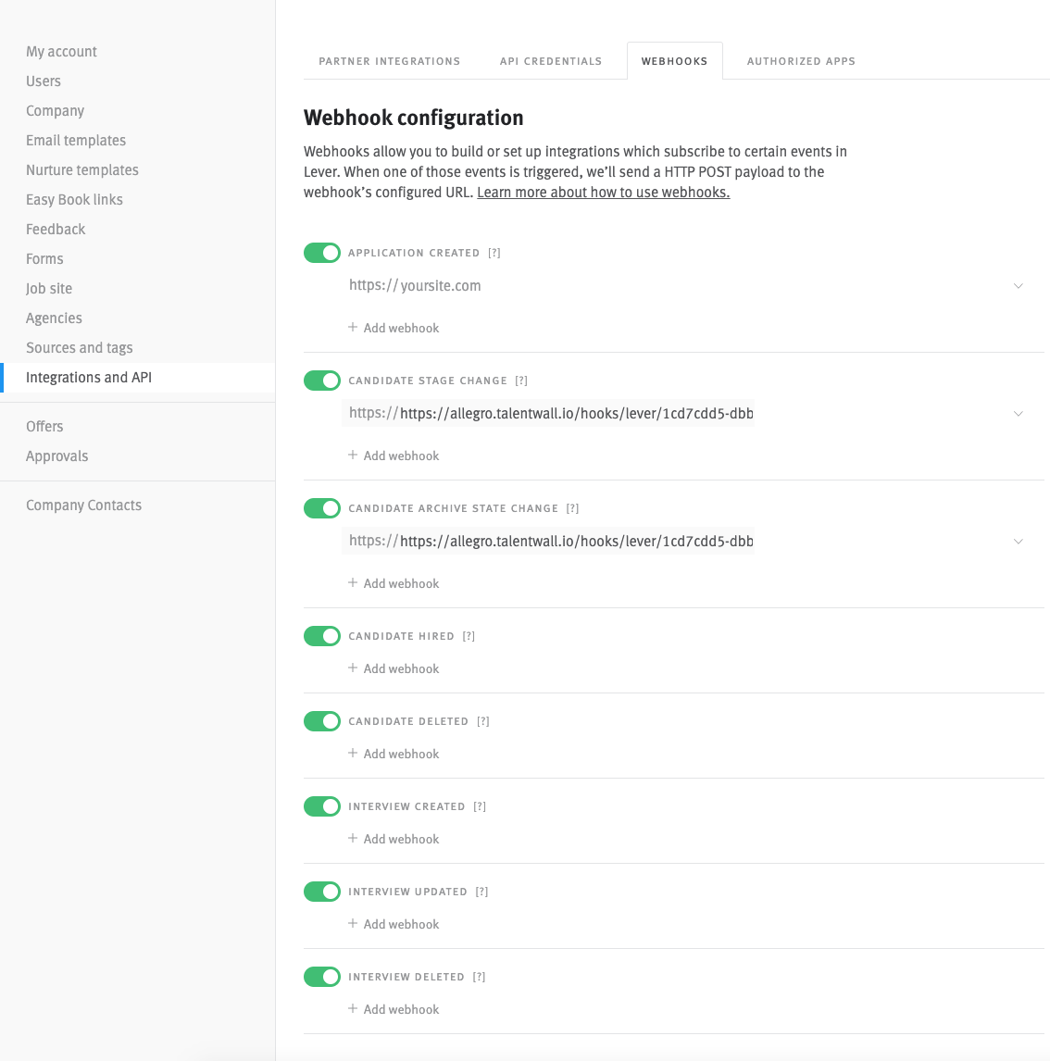
Task: Open the Learn more about webhooks link
Action: [x=603, y=193]
